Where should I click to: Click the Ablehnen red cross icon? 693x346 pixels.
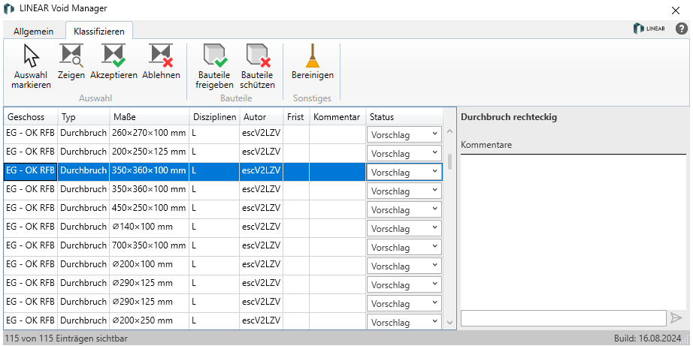coord(161,56)
